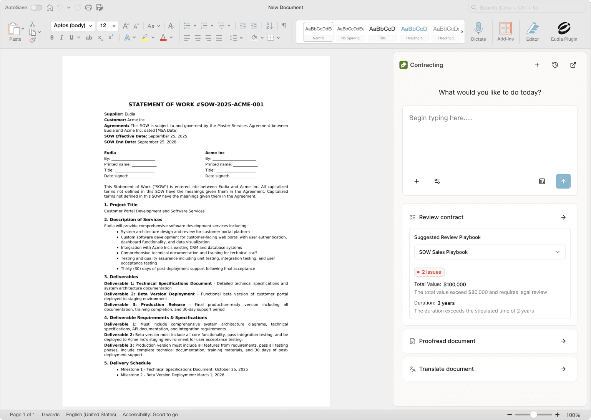Click the send arrow button
Viewport: 591px width, 420px height.
[563, 181]
